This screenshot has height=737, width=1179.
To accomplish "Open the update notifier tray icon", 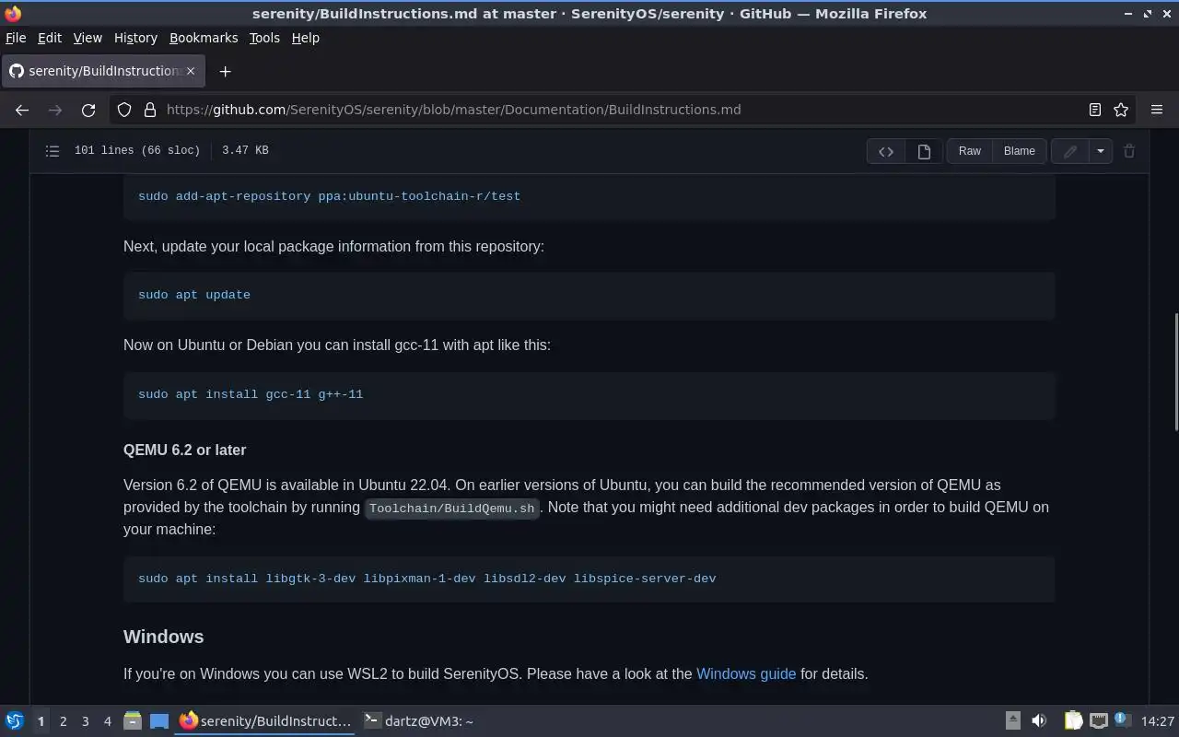I will (1122, 720).
